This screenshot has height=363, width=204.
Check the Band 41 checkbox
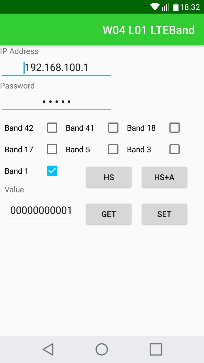[x=113, y=128]
